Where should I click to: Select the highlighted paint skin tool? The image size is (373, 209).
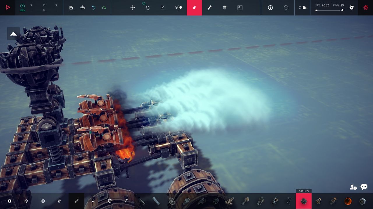[194, 8]
